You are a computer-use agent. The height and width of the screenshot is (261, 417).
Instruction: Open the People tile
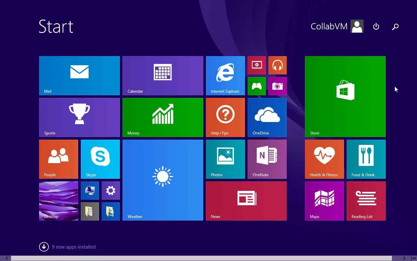click(x=59, y=159)
